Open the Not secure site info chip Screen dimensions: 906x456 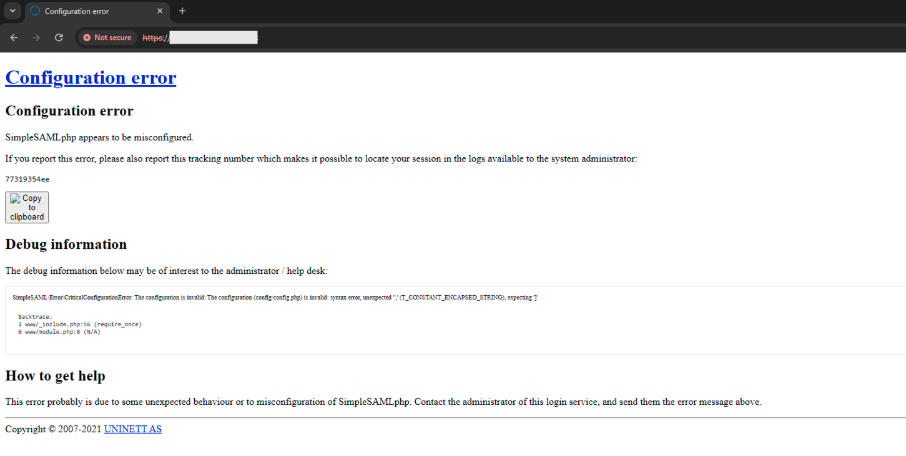pyautogui.click(x=107, y=37)
